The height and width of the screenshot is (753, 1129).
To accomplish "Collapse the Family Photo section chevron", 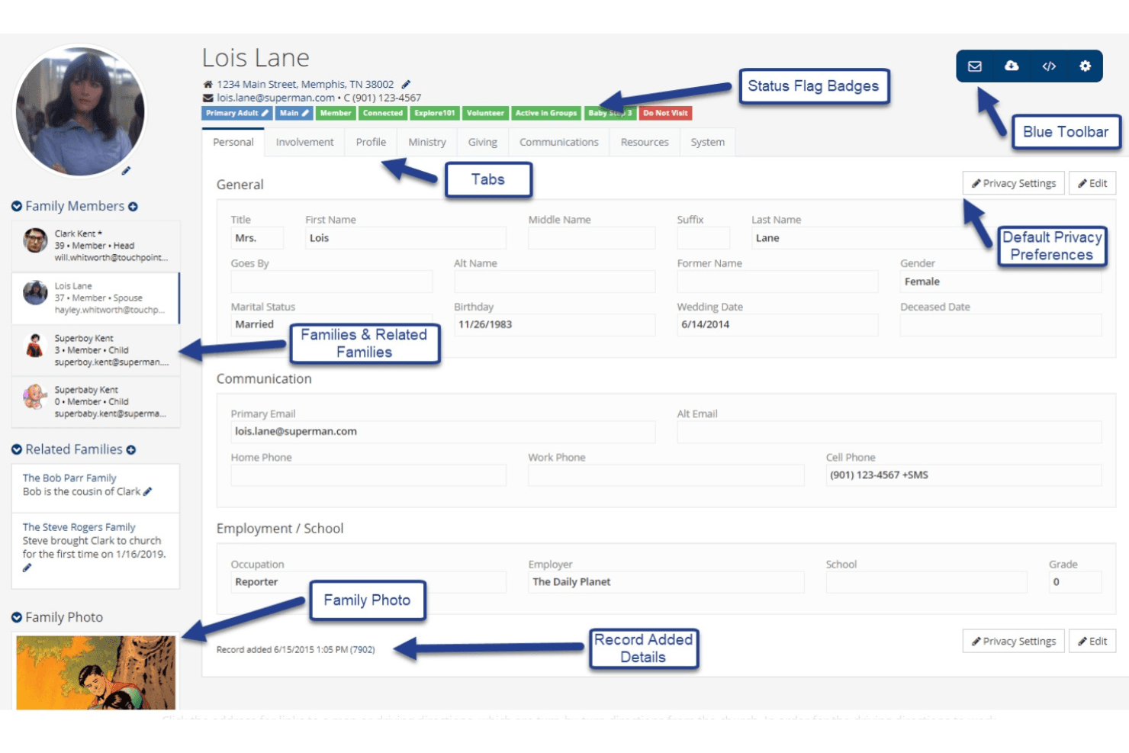I will point(17,617).
